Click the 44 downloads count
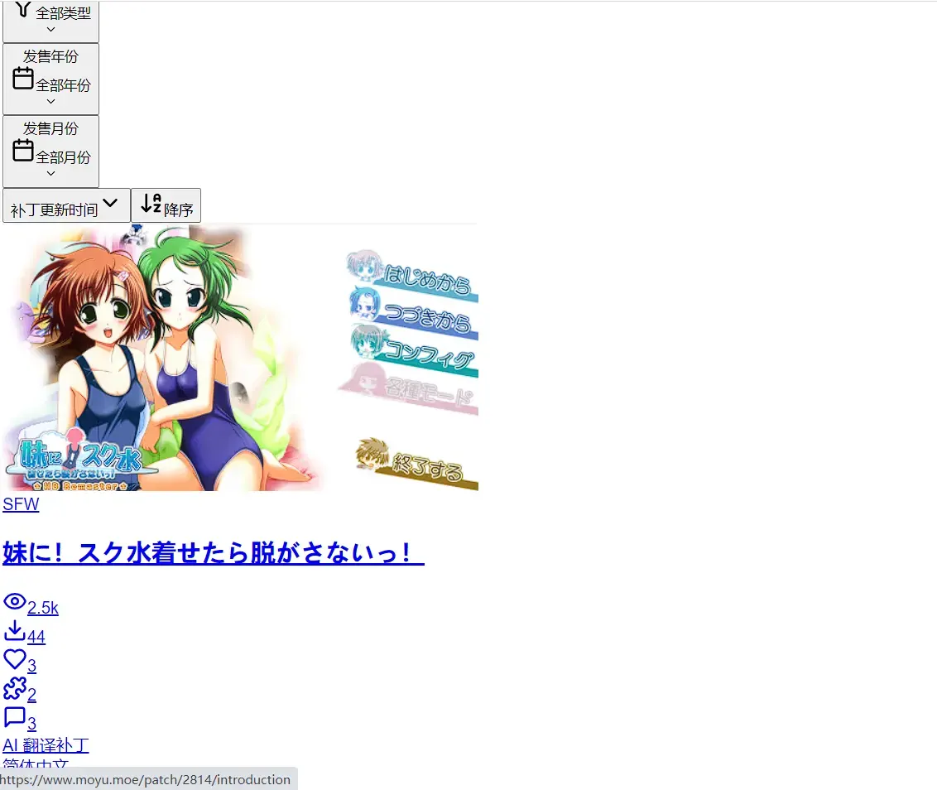Image resolution: width=937 pixels, height=790 pixels. [36, 637]
